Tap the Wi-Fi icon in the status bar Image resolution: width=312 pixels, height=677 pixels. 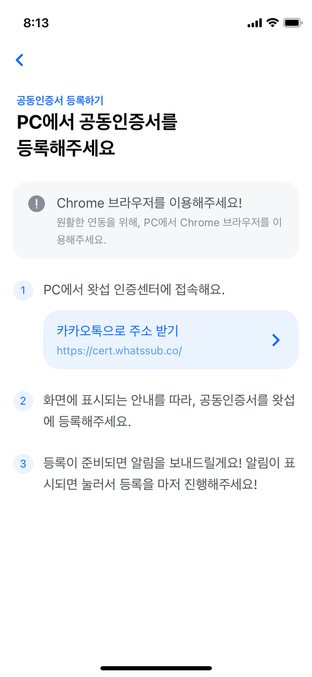point(273,23)
